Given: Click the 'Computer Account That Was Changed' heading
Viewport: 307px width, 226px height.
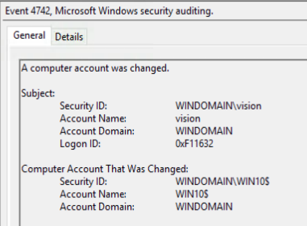Looking at the screenshot, I should pyautogui.click(x=105, y=169).
